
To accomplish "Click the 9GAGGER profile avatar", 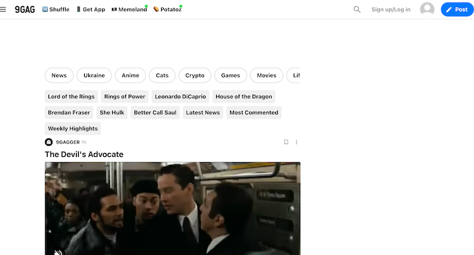I will [48, 142].
